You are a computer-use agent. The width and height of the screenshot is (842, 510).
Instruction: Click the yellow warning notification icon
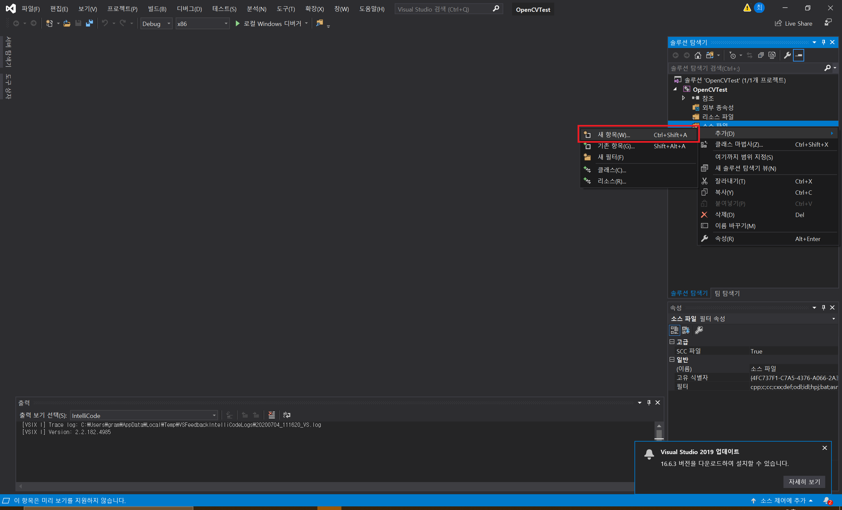(x=747, y=8)
